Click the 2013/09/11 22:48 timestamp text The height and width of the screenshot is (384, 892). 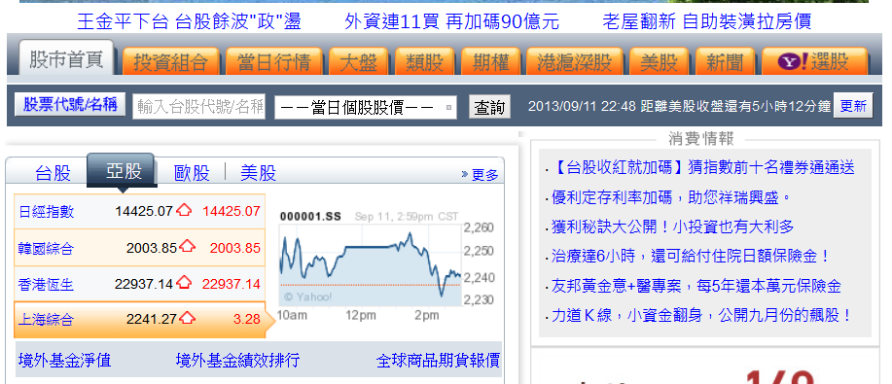coord(582,106)
